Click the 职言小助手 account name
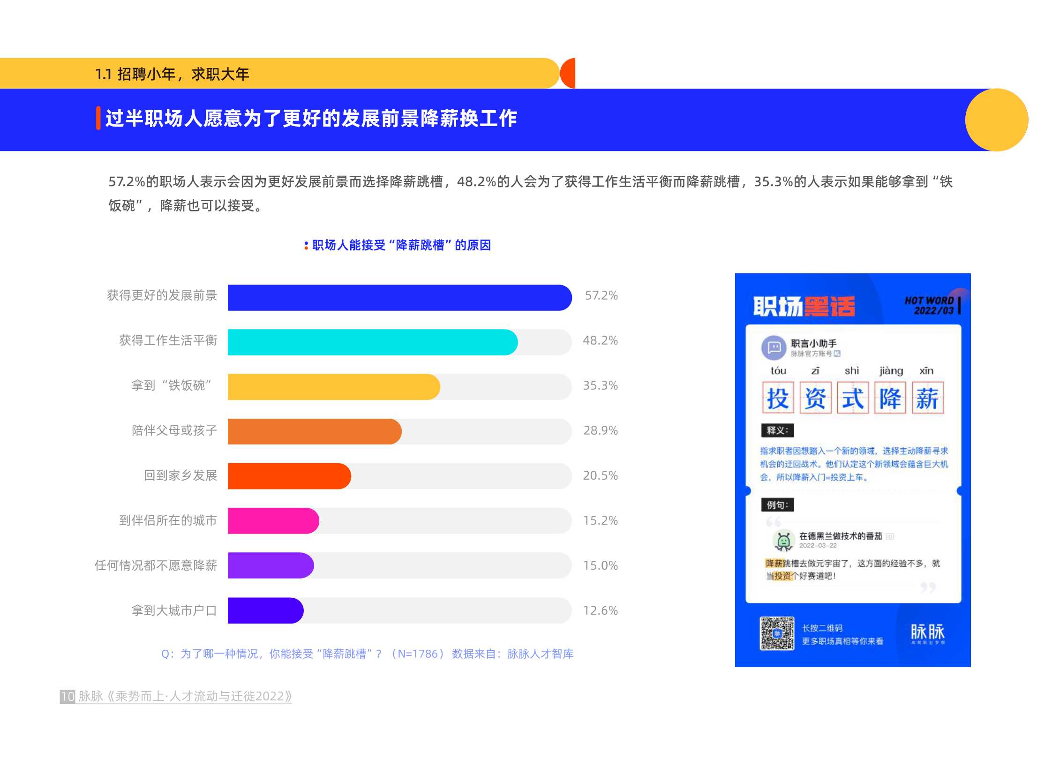The image size is (1052, 775). pos(814,344)
